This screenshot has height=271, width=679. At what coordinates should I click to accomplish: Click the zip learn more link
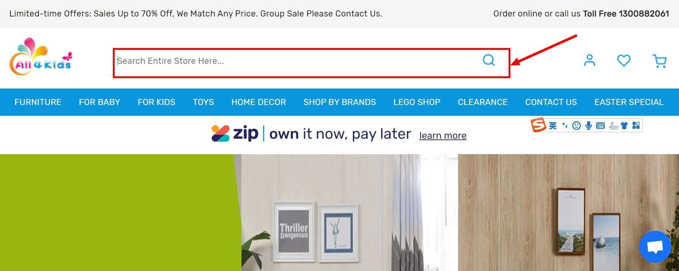[443, 135]
